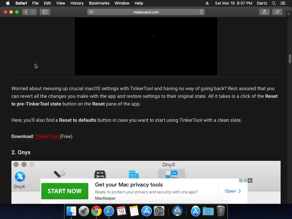Click the eject icon in menu bar
Image resolution: width=292 pixels, height=219 pixels.
pyautogui.click(x=207, y=3)
